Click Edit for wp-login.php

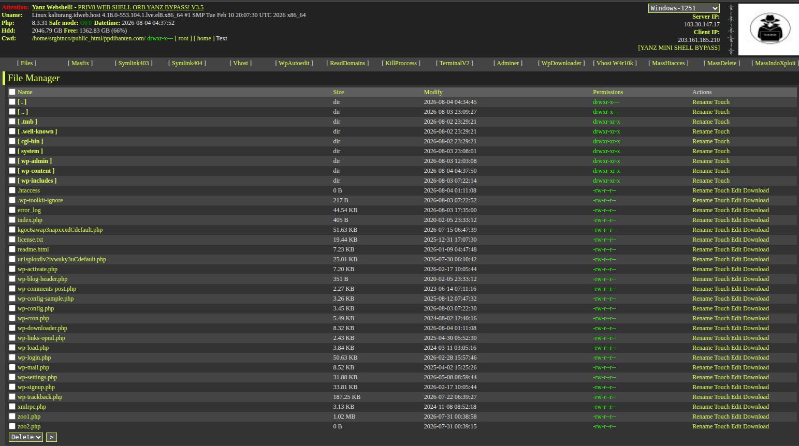[x=736, y=358]
